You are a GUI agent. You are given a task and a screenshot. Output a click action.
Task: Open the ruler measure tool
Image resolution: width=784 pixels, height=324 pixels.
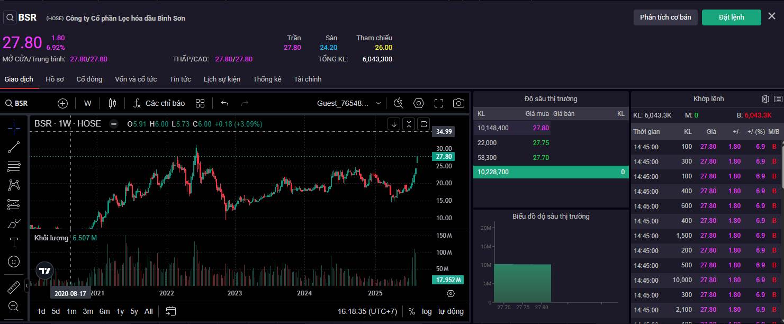tap(14, 287)
